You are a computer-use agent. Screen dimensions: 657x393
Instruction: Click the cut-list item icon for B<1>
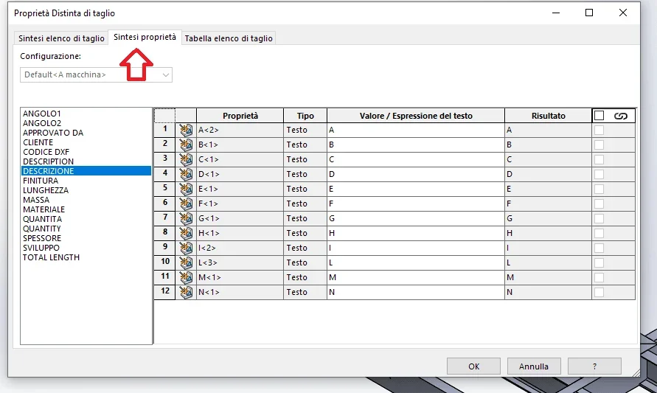tap(186, 145)
